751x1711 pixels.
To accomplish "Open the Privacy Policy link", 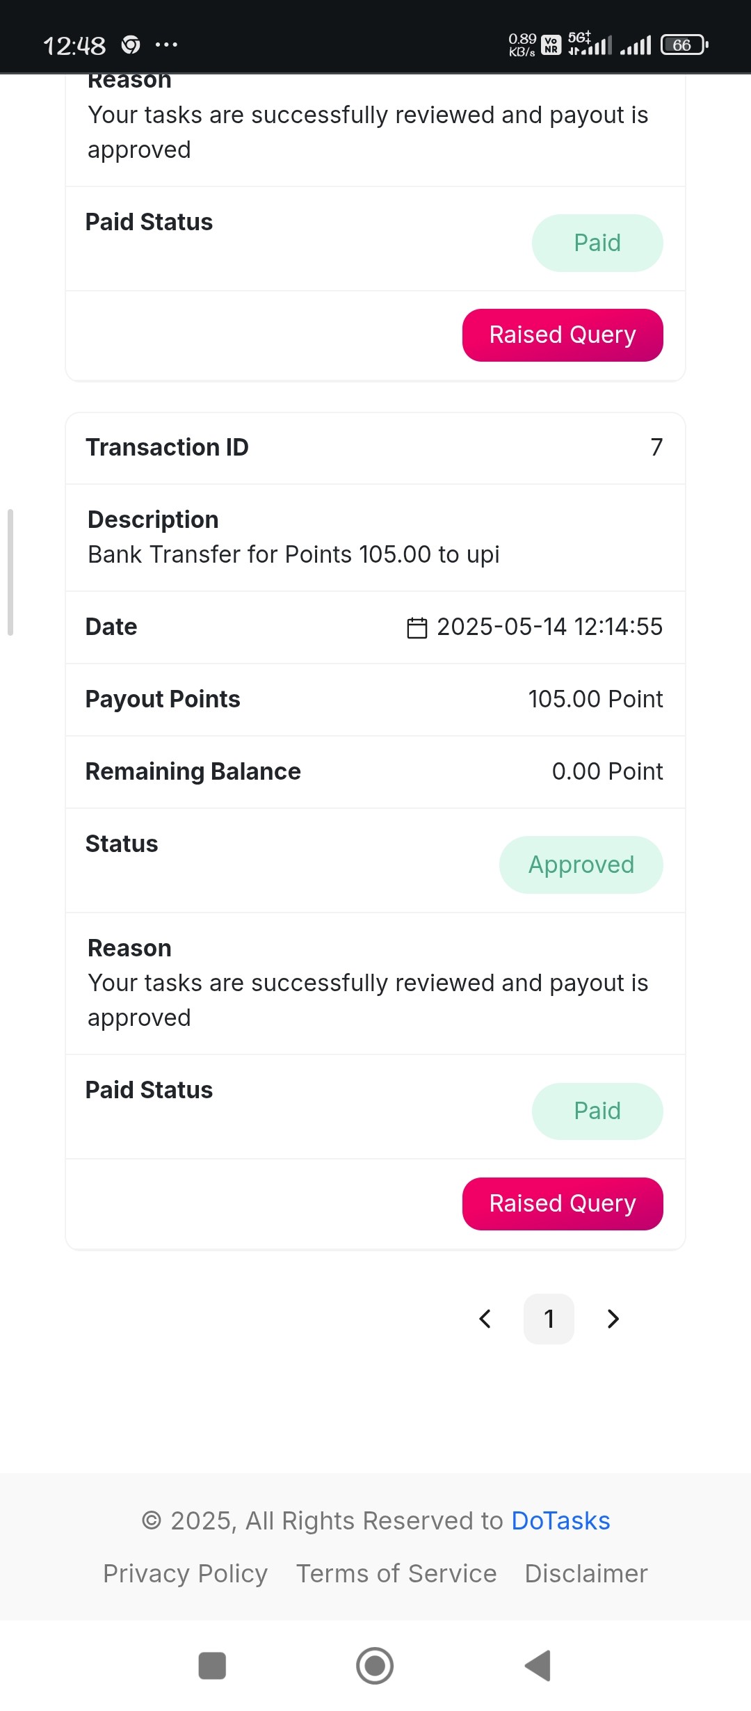I will [x=185, y=1573].
